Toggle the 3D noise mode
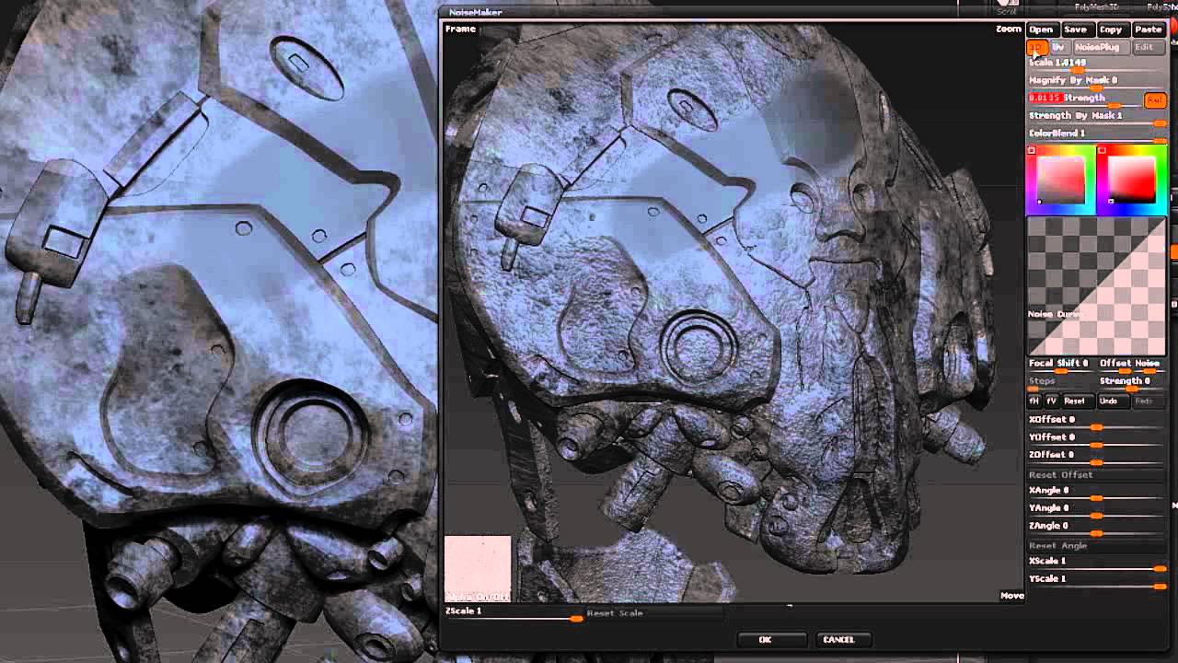Viewport: 1178px width, 663px height. [1036, 47]
